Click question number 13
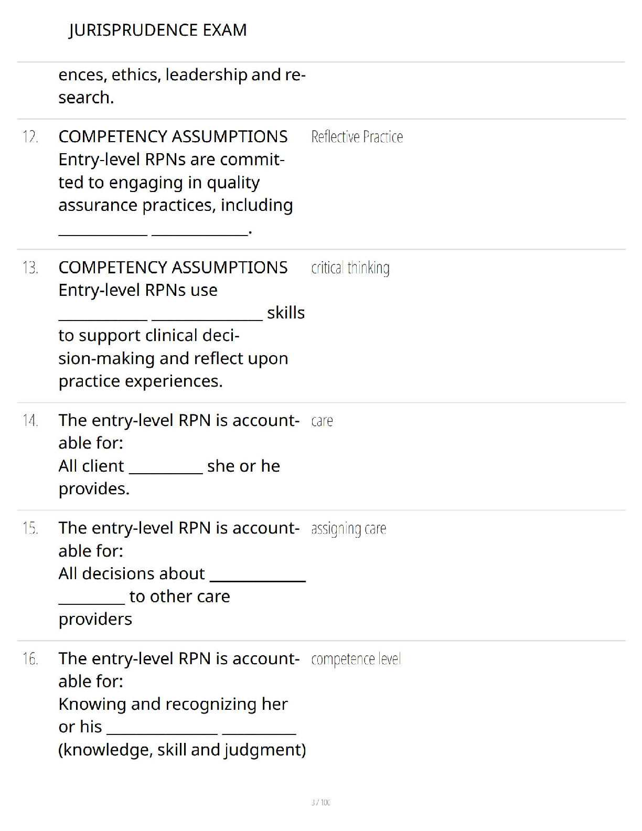Screen dimensions: 642x831 click(30, 268)
